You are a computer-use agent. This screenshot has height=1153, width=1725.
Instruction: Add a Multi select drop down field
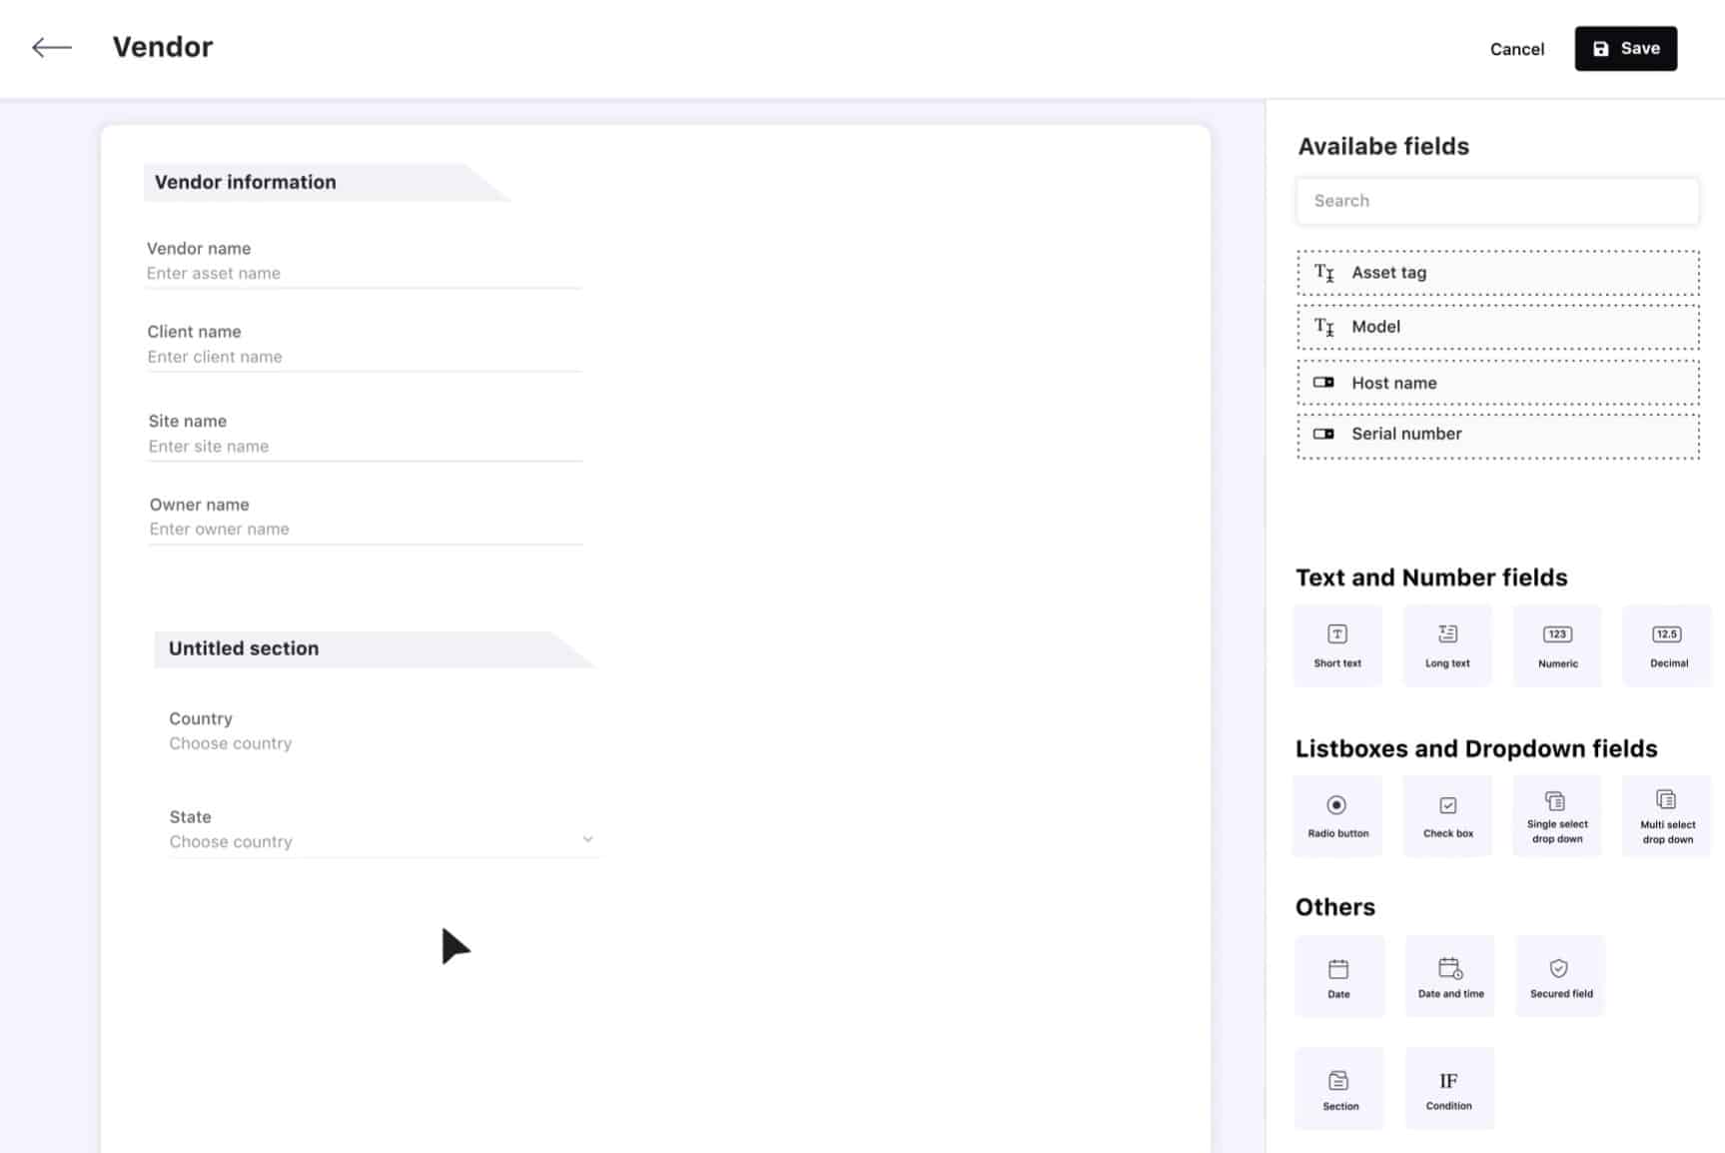click(x=1667, y=815)
